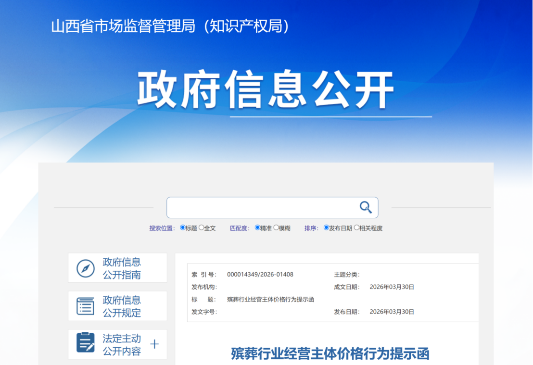Click the large 政府信息公开 banner heading
The width and height of the screenshot is (533, 365).
pyautogui.click(x=266, y=90)
